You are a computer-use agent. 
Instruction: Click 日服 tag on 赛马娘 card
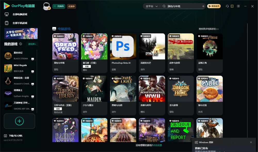87,66
